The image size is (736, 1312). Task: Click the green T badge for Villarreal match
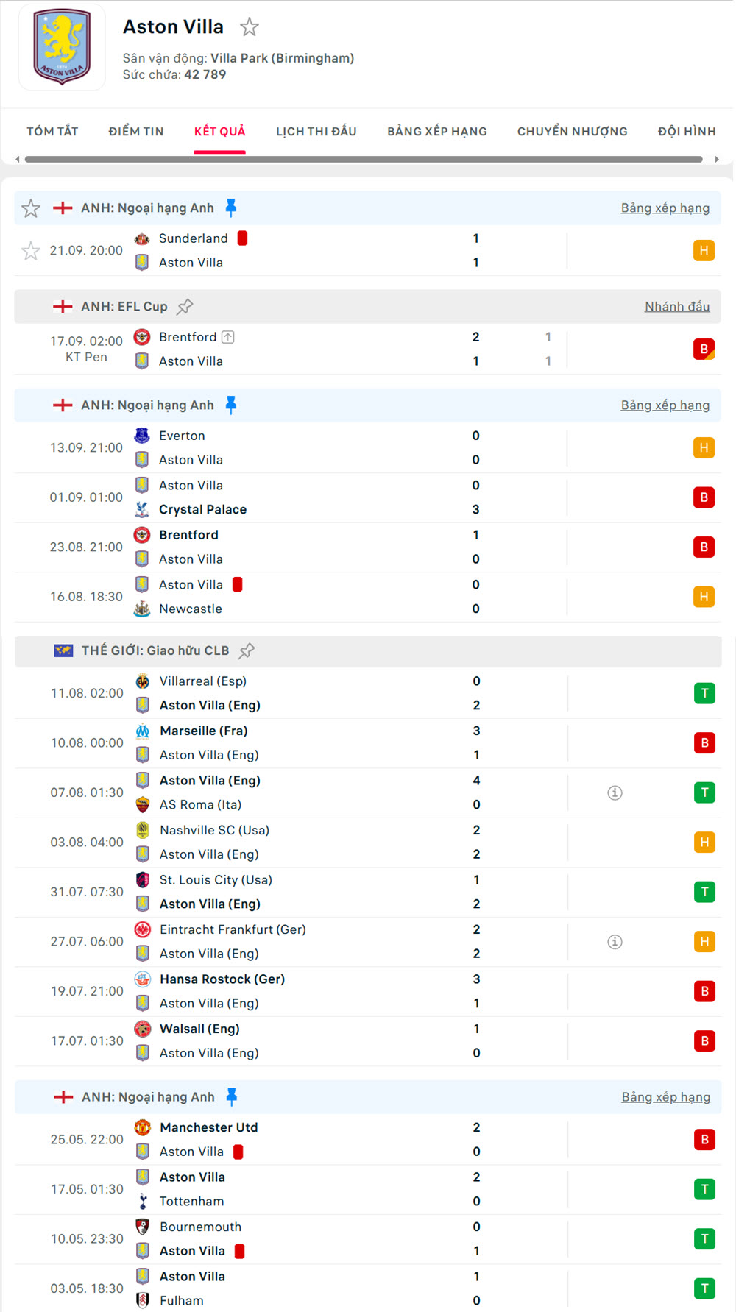(x=704, y=693)
